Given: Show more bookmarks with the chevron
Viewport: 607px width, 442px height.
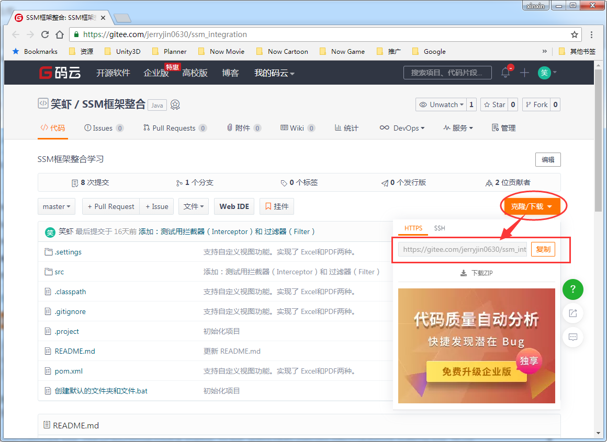Looking at the screenshot, I should coord(545,51).
